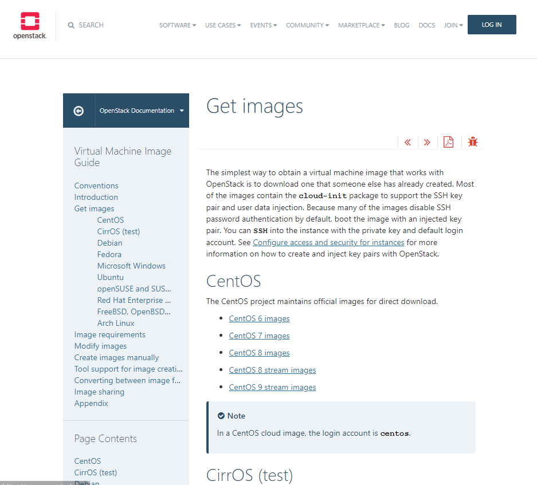The width and height of the screenshot is (537, 485).
Task: Jump to CirrOS (test) in guide tree
Action: tap(119, 231)
